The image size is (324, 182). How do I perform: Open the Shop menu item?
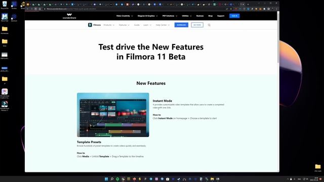(211, 16)
